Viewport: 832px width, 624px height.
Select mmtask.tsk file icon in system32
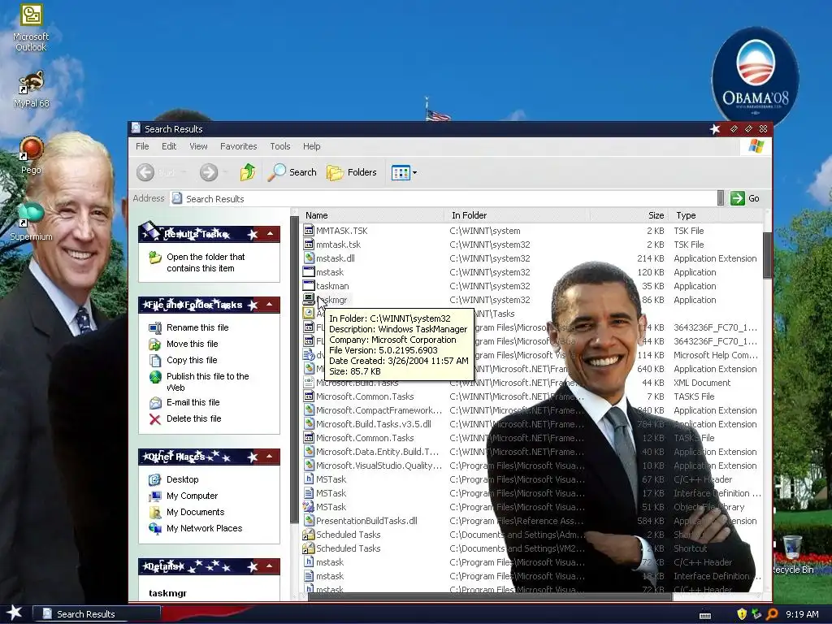pos(308,245)
